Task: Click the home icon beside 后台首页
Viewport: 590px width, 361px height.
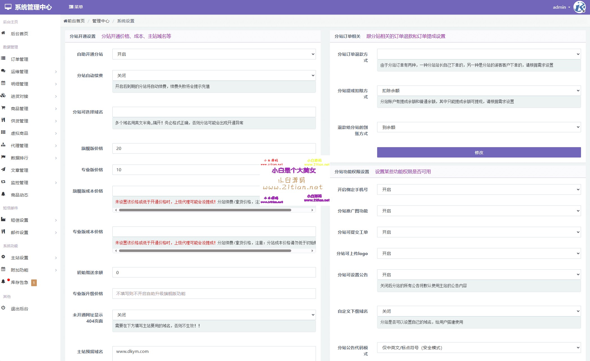Action: pyautogui.click(x=3, y=33)
